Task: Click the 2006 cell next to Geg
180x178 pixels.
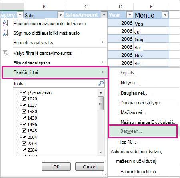Action: tap(120, 39)
